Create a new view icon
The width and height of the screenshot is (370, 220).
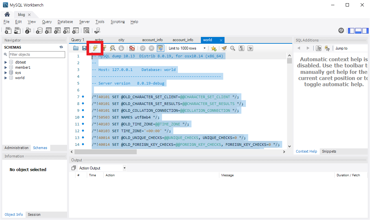click(57, 30)
